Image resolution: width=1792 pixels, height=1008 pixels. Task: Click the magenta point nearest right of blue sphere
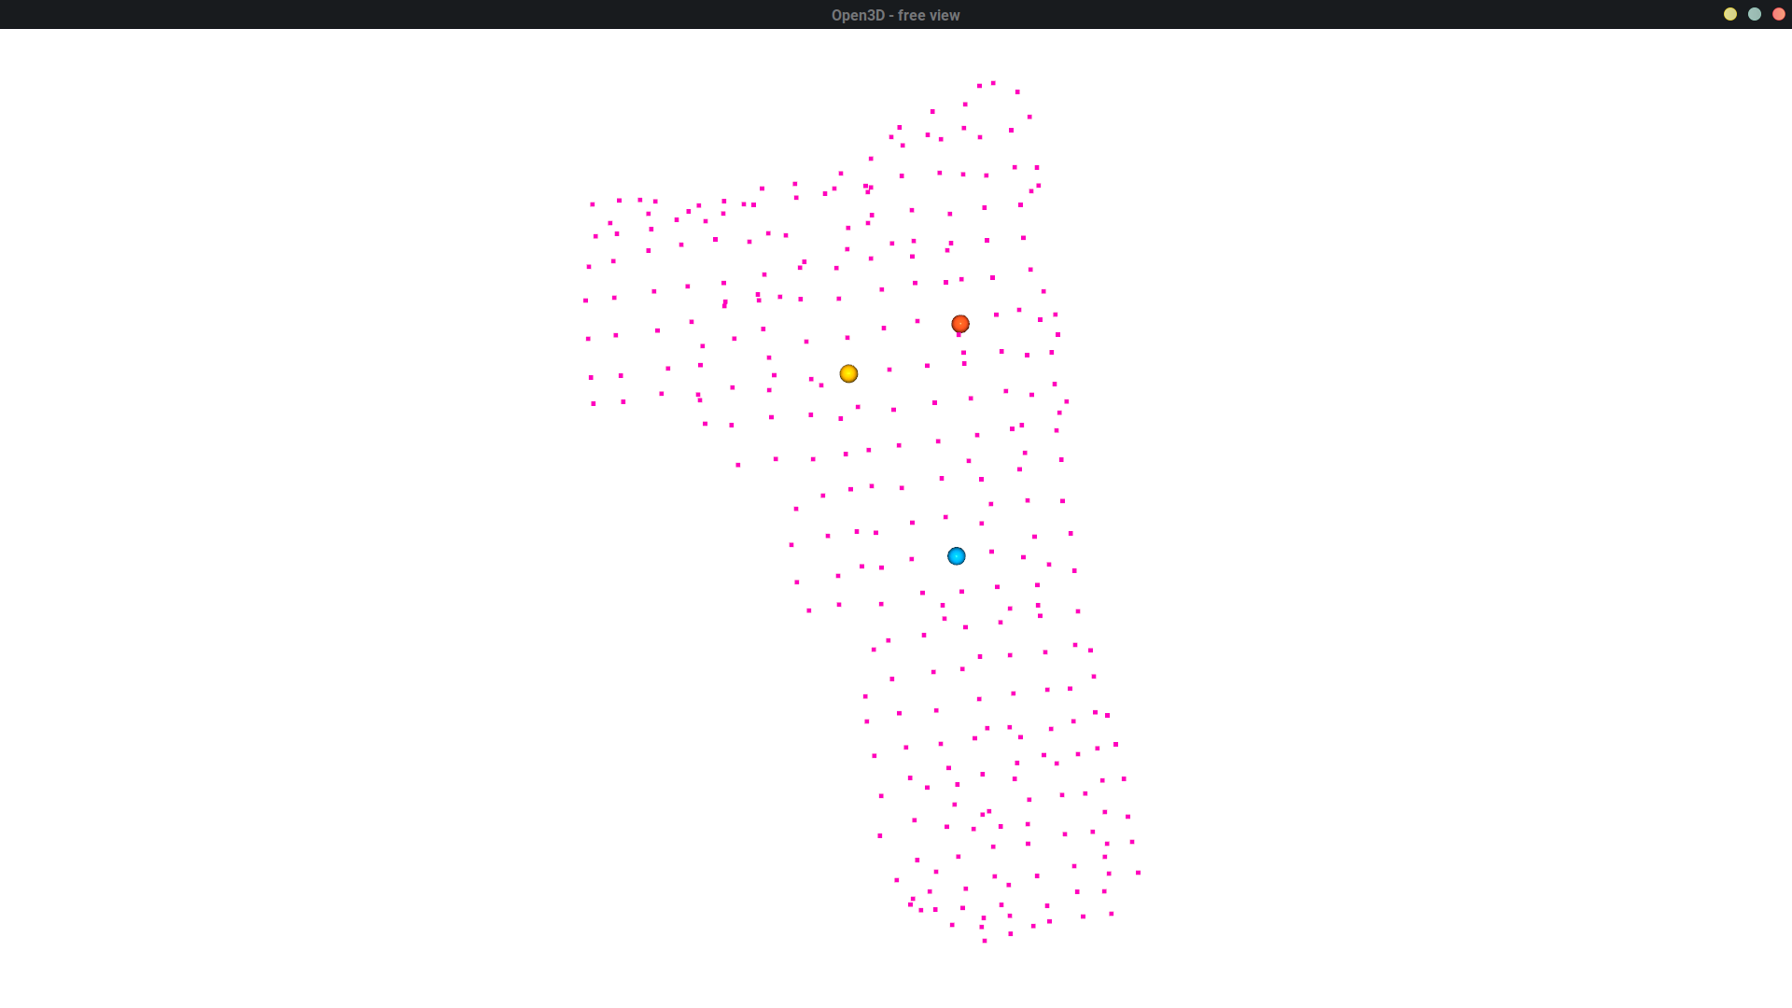[991, 552]
